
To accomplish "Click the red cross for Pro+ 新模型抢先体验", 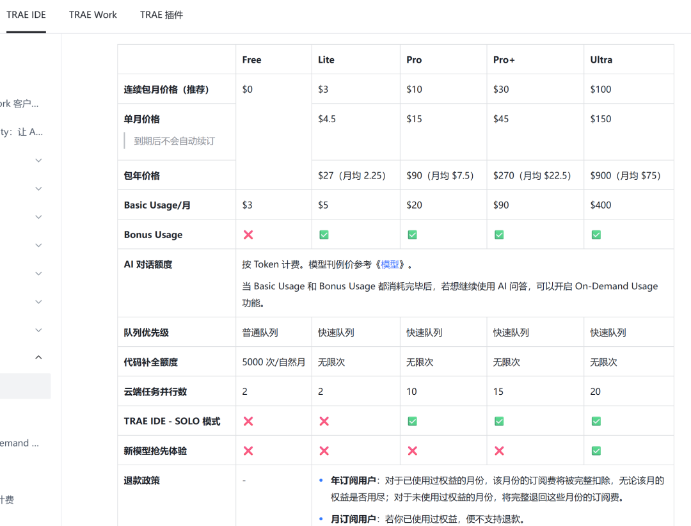I will coord(499,450).
